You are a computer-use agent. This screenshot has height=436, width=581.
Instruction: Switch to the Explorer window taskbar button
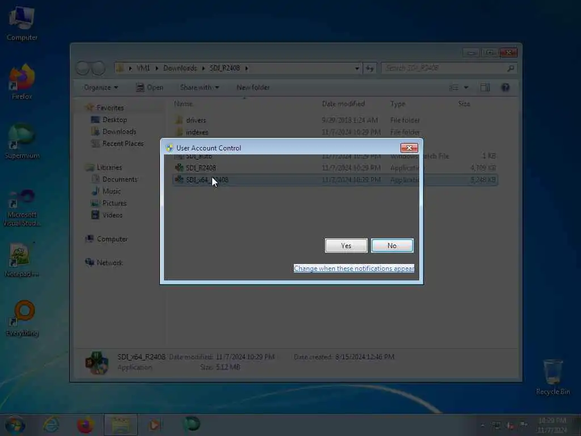click(121, 425)
